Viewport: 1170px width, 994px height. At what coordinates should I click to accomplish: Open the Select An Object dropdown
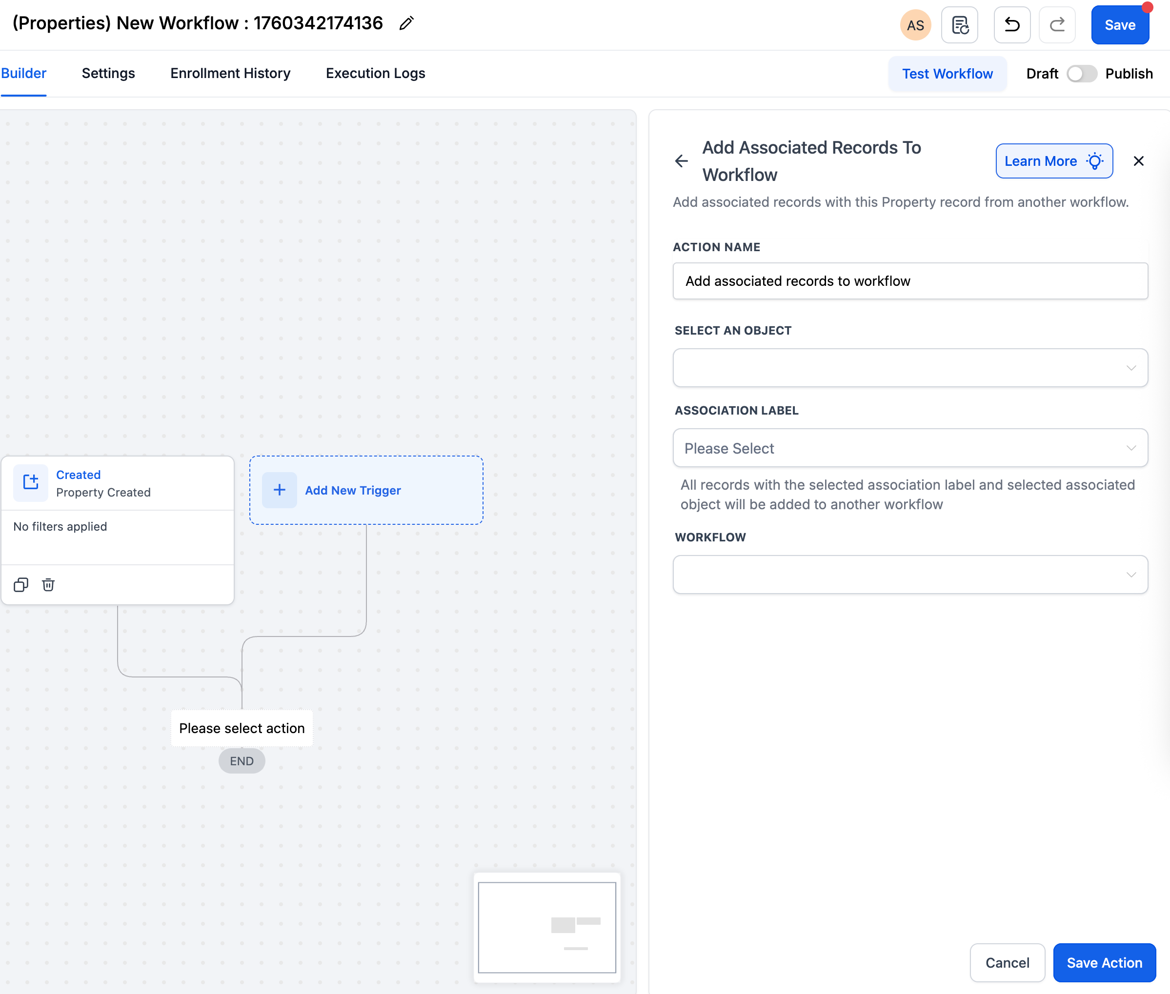pyautogui.click(x=909, y=368)
